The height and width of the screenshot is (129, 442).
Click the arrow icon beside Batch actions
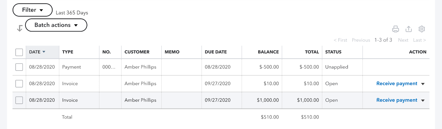[x=20, y=28]
